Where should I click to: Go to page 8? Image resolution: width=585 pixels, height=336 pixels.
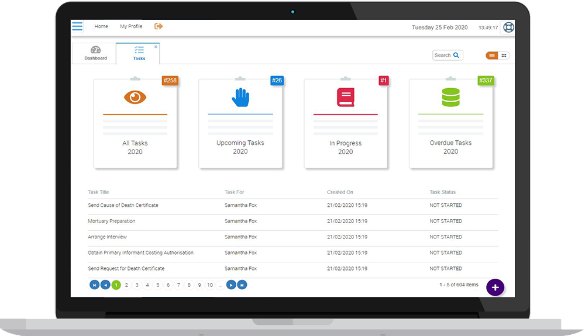189,285
